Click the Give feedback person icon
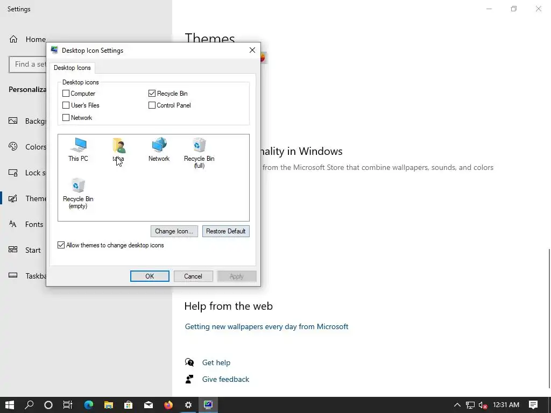This screenshot has height=413, width=551. [189, 379]
